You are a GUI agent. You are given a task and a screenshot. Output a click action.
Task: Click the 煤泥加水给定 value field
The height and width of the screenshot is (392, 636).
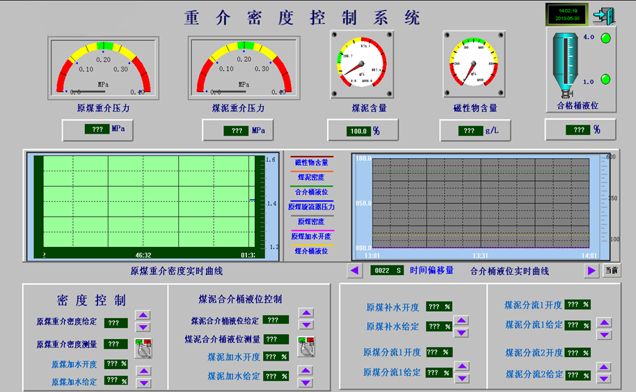pyautogui.click(x=276, y=376)
